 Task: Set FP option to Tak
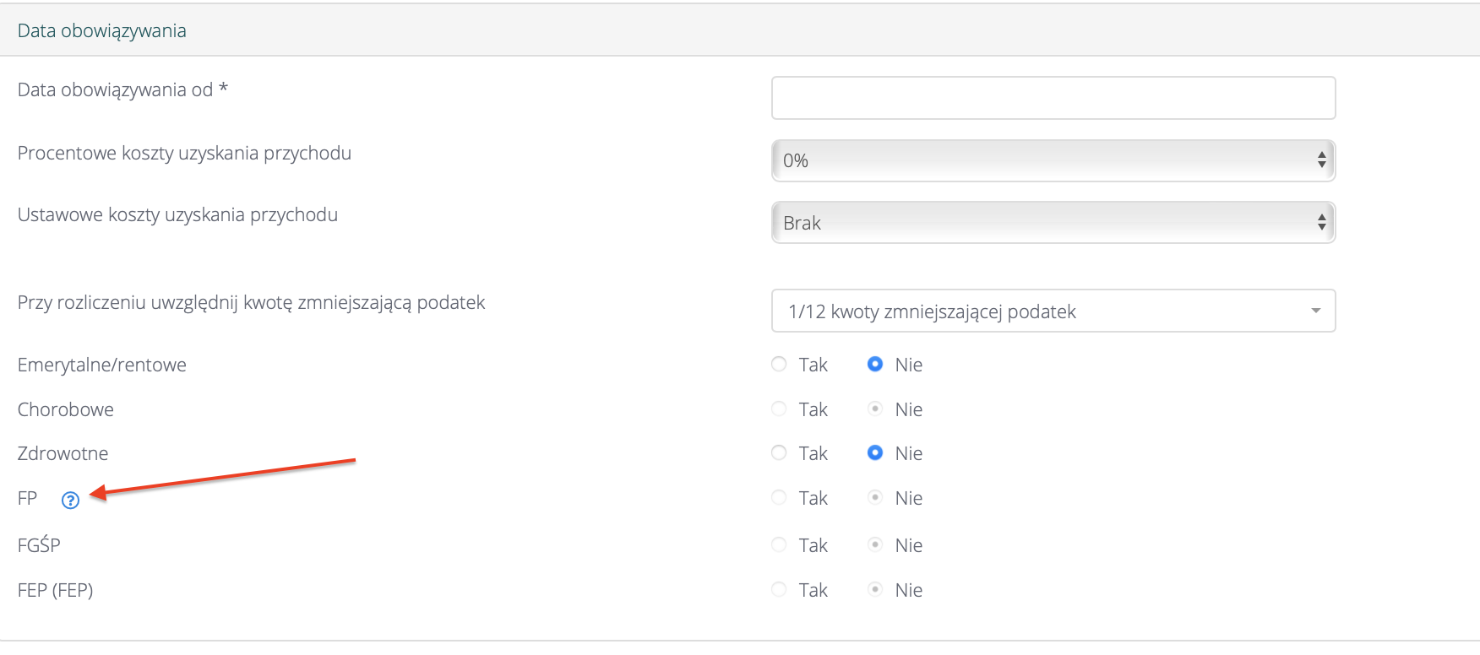click(x=779, y=498)
